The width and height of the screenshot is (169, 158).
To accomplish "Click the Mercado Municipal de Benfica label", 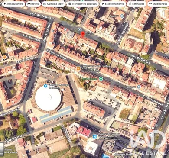I will pos(58,86).
